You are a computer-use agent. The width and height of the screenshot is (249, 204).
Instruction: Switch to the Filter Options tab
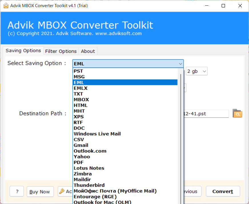click(61, 51)
